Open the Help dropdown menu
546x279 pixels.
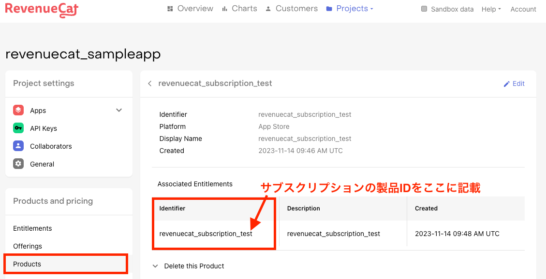click(x=491, y=9)
